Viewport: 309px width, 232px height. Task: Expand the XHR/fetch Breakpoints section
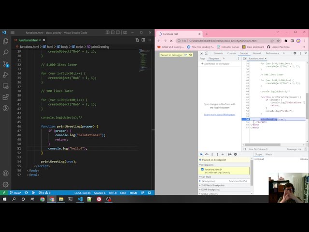(212, 186)
